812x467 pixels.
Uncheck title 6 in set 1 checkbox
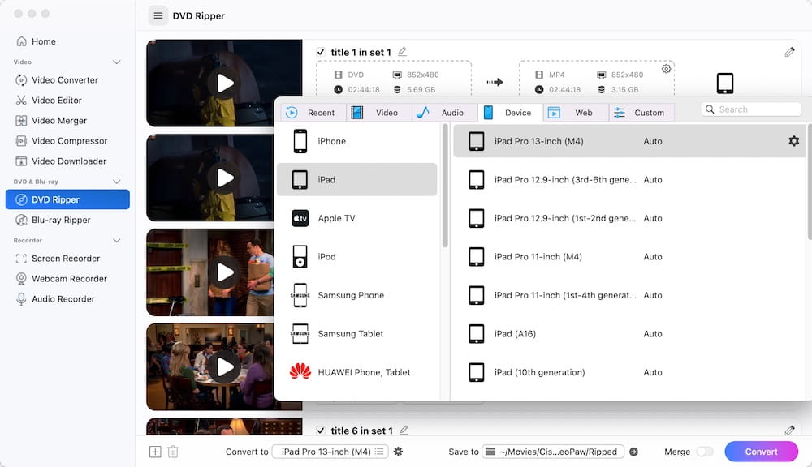[x=321, y=431]
